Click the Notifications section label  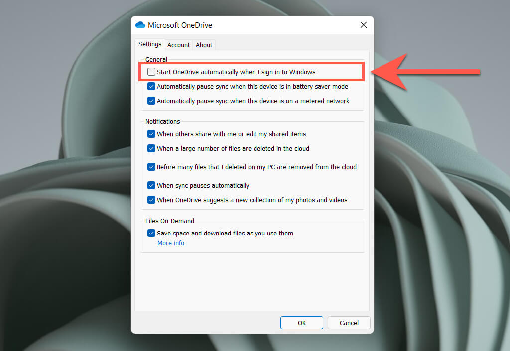click(163, 121)
